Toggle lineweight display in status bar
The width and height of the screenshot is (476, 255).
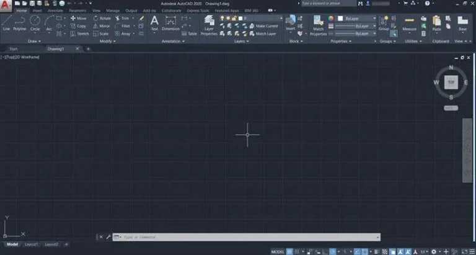point(377,252)
